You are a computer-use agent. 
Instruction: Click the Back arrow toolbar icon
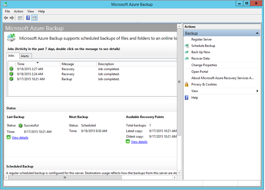coord(6,18)
